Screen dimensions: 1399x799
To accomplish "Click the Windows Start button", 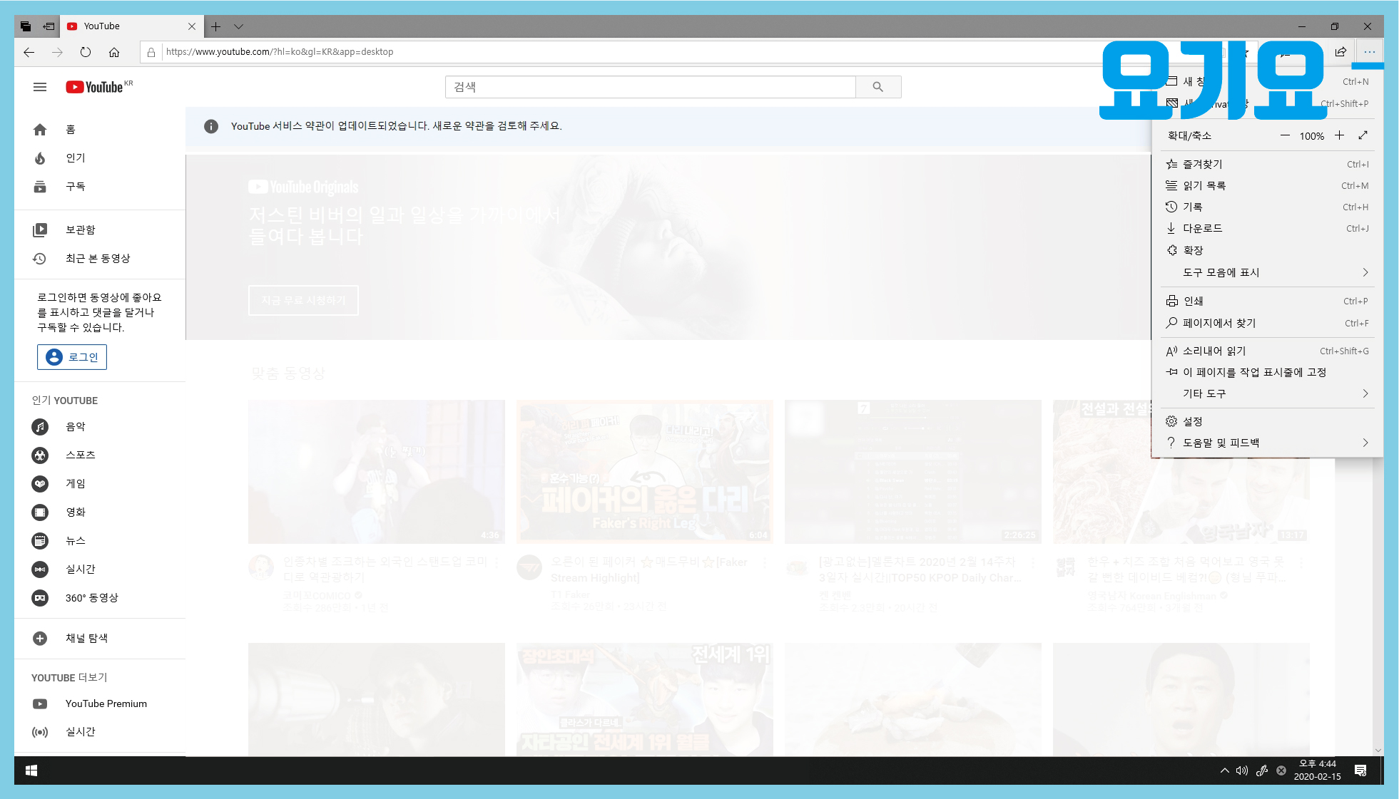I will coord(31,770).
